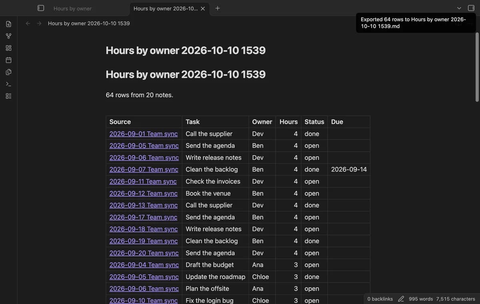
Task: Navigate forward with the right arrow
Action: point(39,23)
